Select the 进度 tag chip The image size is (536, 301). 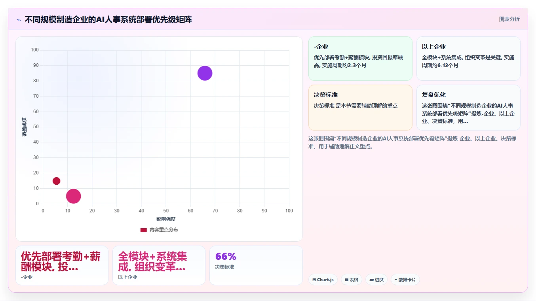pos(376,280)
